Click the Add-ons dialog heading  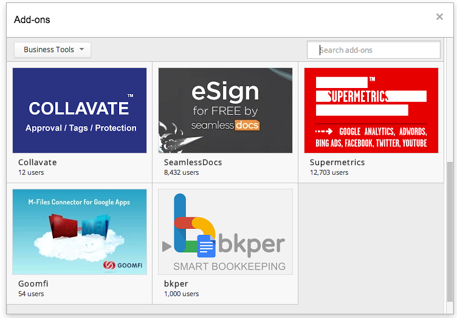pos(32,20)
